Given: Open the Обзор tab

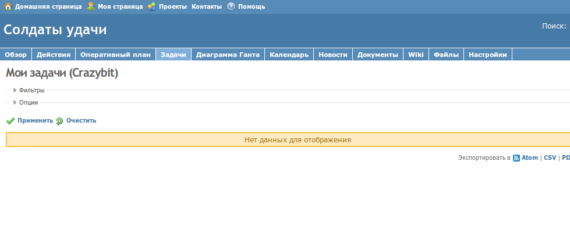Looking at the screenshot, I should click(x=16, y=55).
